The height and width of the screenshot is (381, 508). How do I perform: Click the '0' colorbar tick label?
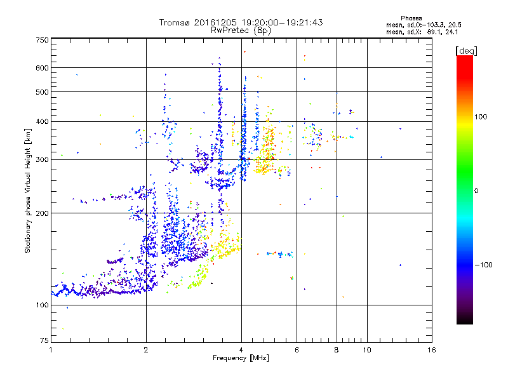476,191
